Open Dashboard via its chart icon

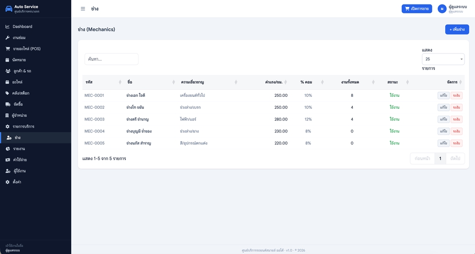coord(7,27)
